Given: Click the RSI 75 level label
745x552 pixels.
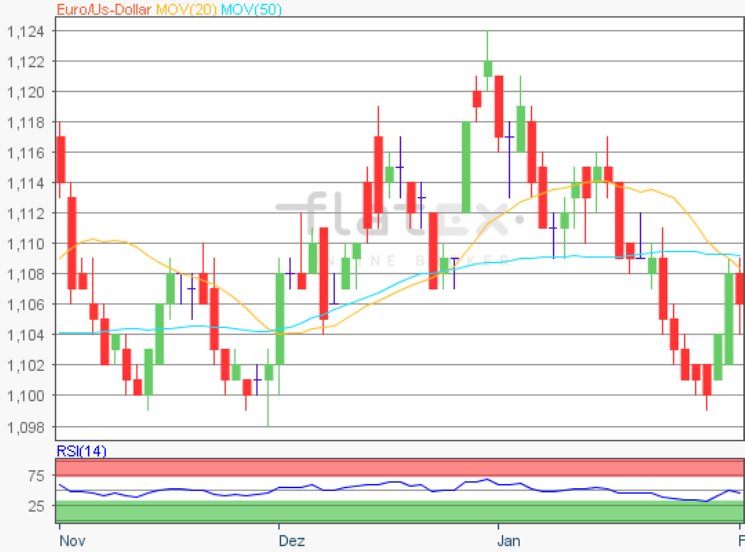Looking at the screenshot, I should pos(37,475).
